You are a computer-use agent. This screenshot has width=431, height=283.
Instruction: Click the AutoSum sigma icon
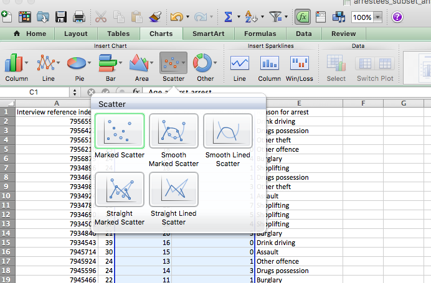[x=228, y=17]
